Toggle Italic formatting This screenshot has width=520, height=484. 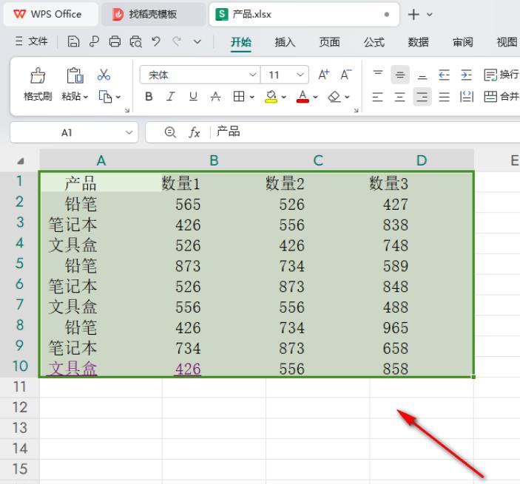(x=171, y=96)
